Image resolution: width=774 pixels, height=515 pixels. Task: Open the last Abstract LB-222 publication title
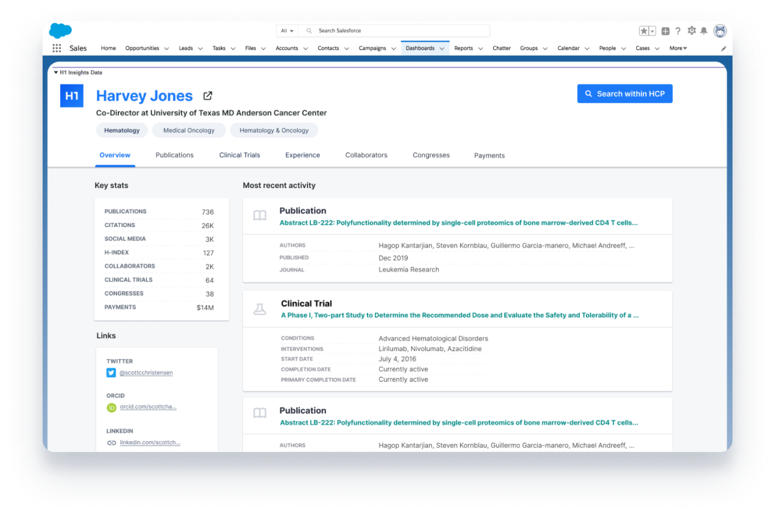click(459, 423)
